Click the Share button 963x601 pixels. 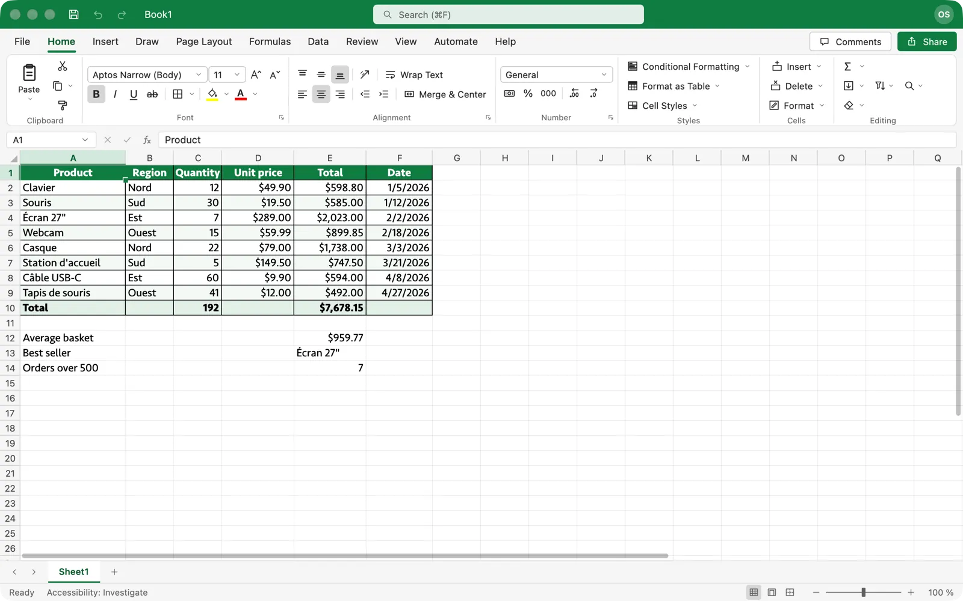(927, 41)
